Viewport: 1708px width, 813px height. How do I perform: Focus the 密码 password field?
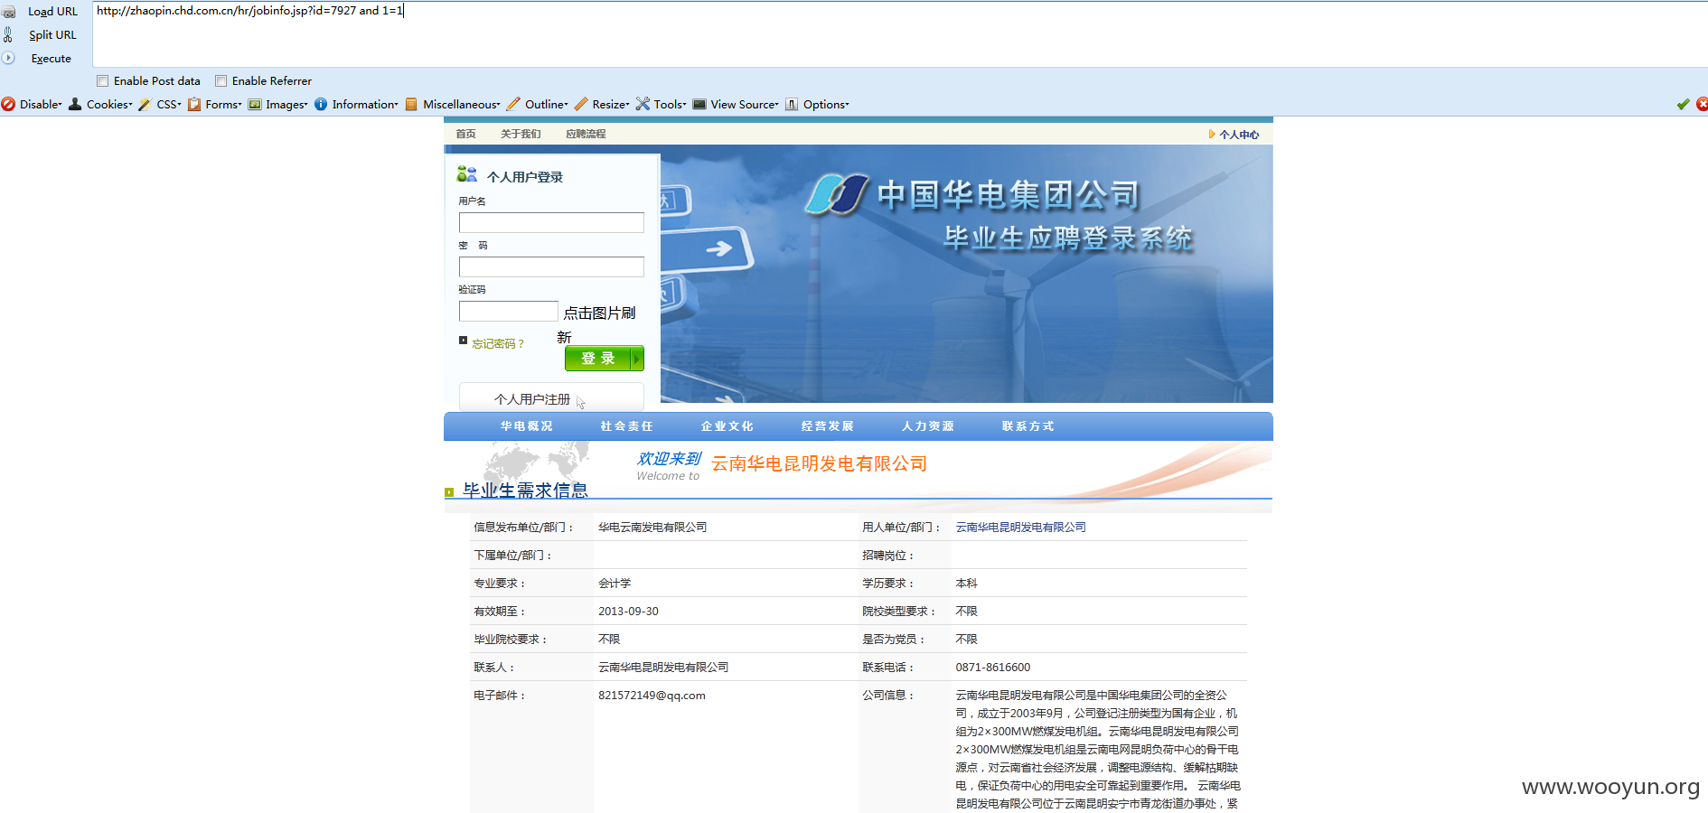coord(551,267)
